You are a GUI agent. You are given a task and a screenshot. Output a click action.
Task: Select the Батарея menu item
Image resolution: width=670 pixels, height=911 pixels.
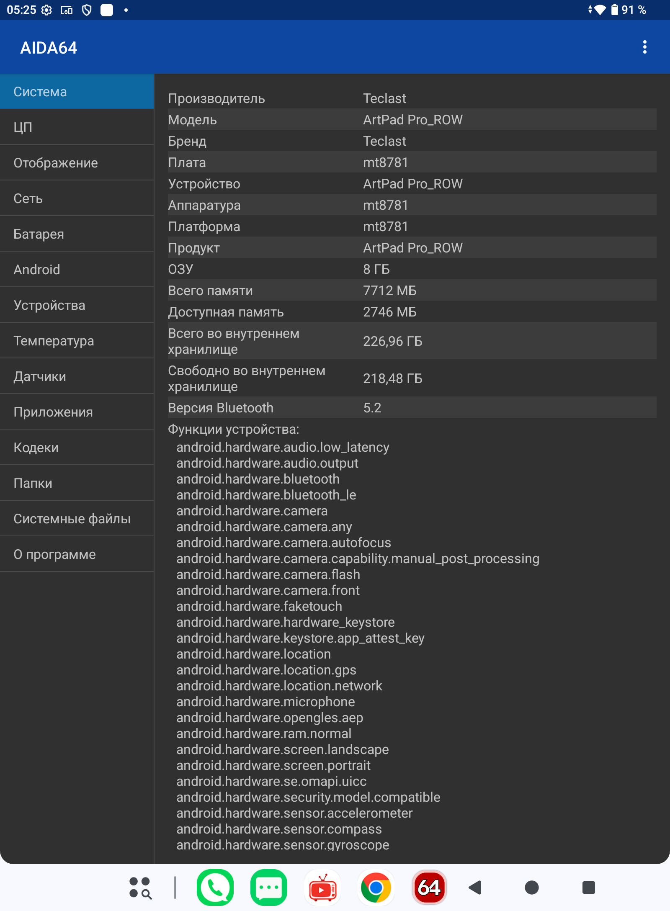pos(77,234)
